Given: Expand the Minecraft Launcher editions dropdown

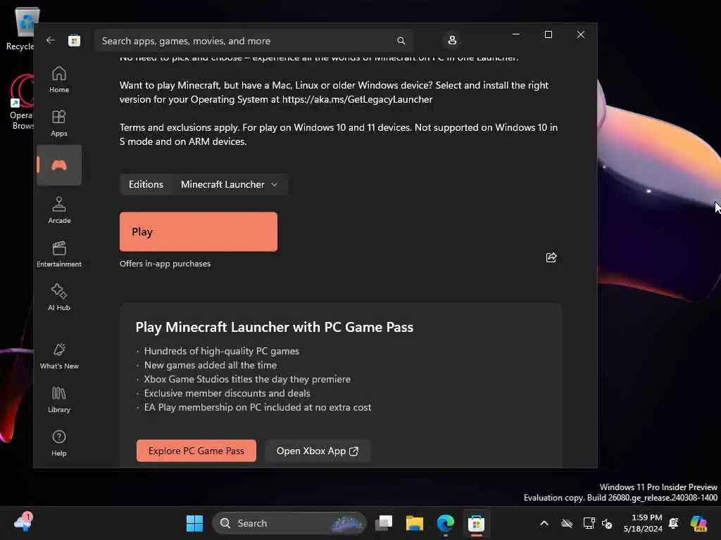Looking at the screenshot, I should (x=230, y=184).
